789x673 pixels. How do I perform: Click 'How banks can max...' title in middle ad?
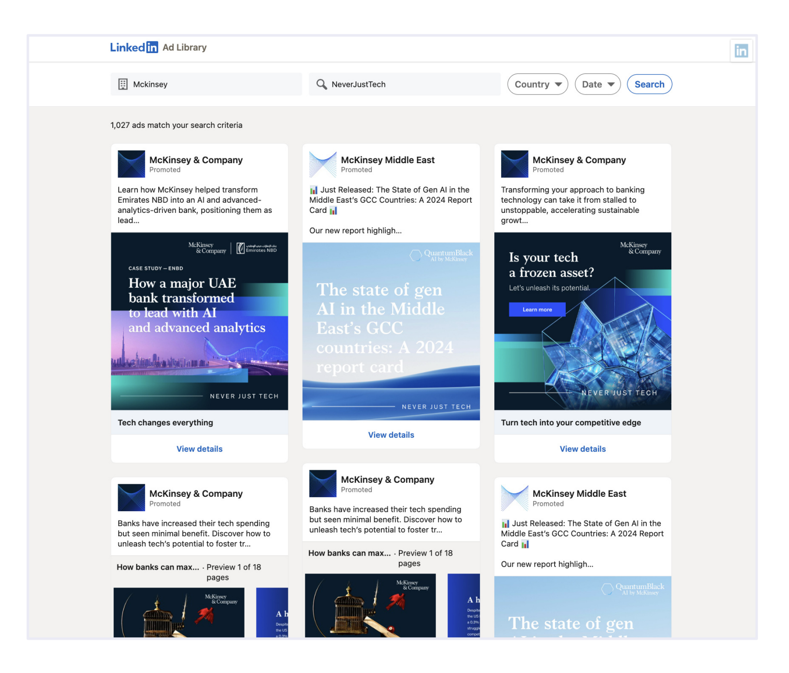click(x=350, y=553)
